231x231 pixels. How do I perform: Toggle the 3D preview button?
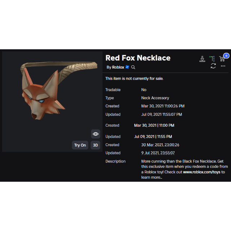pos(95,145)
